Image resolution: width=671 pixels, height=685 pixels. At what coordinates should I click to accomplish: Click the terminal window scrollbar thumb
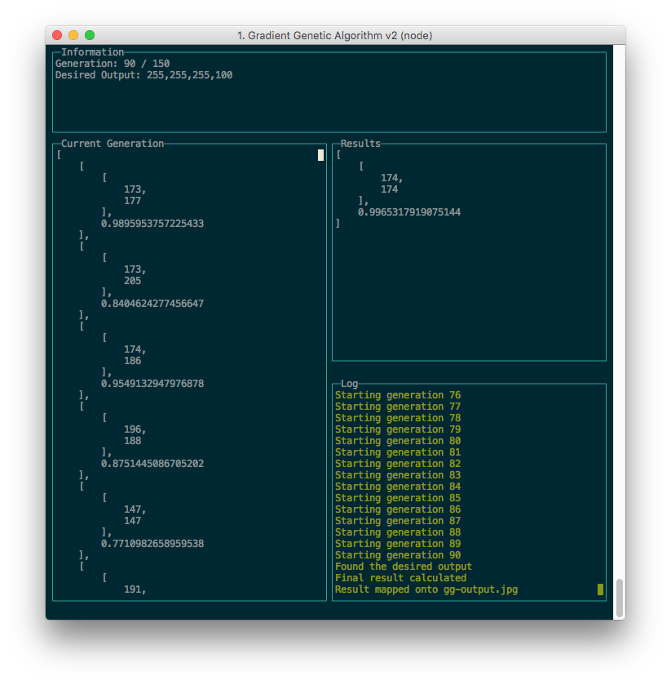point(619,598)
